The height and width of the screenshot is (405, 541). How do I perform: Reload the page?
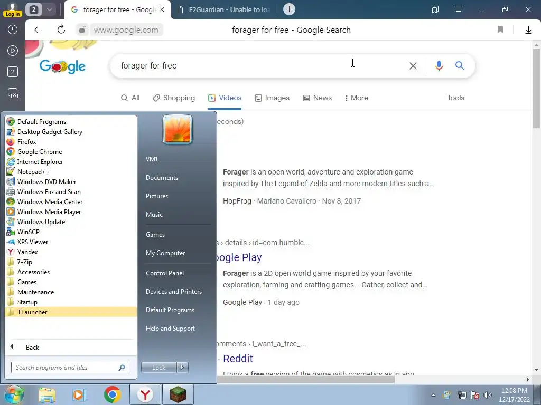coord(61,30)
